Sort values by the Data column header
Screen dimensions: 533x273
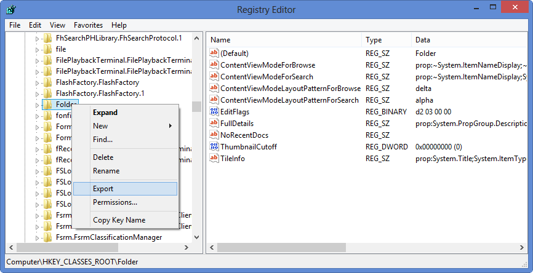click(x=469, y=40)
